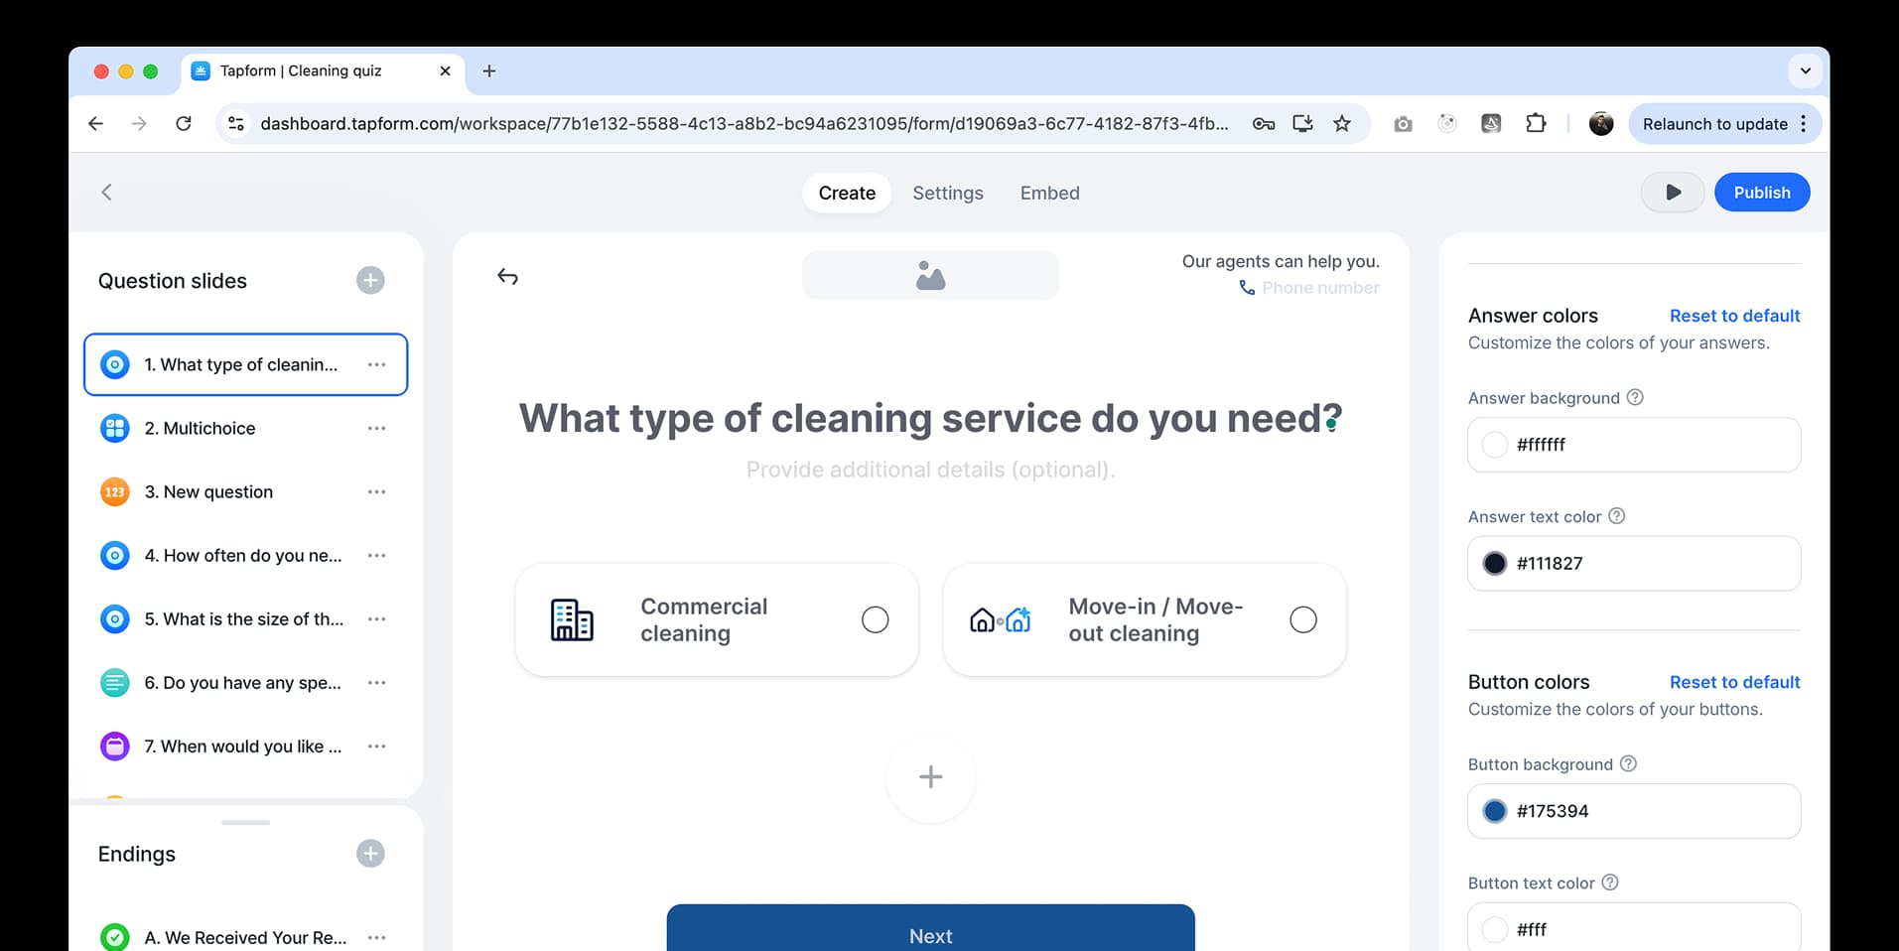Click the 123 number icon on slide 3
1899x951 pixels.
(115, 491)
